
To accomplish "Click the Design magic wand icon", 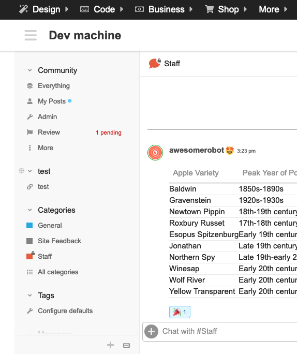I will coord(23,9).
